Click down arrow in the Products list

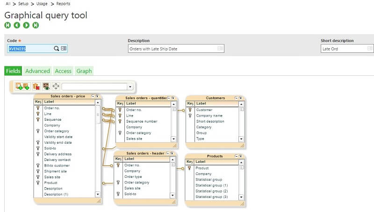241,197
